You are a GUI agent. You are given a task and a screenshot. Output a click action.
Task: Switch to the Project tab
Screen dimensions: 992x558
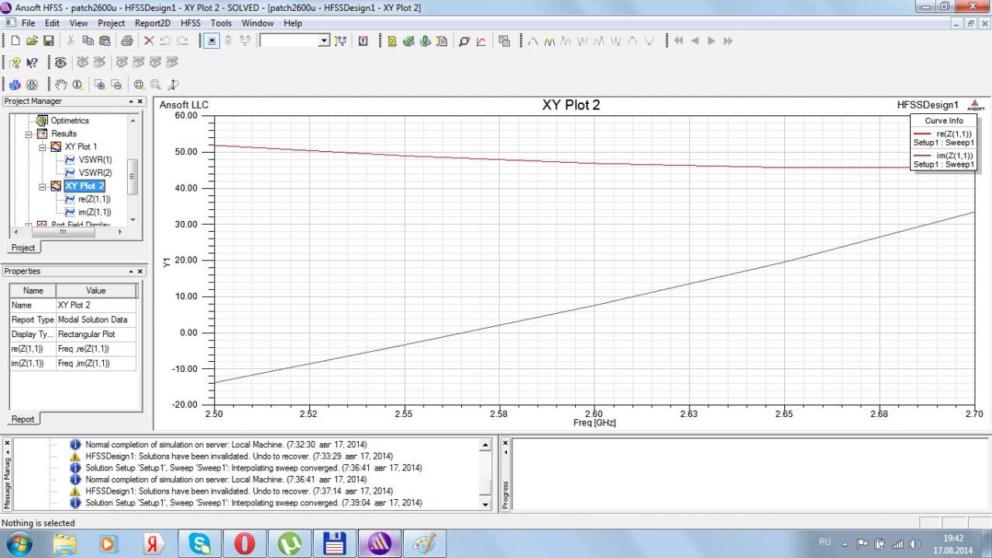coord(23,247)
